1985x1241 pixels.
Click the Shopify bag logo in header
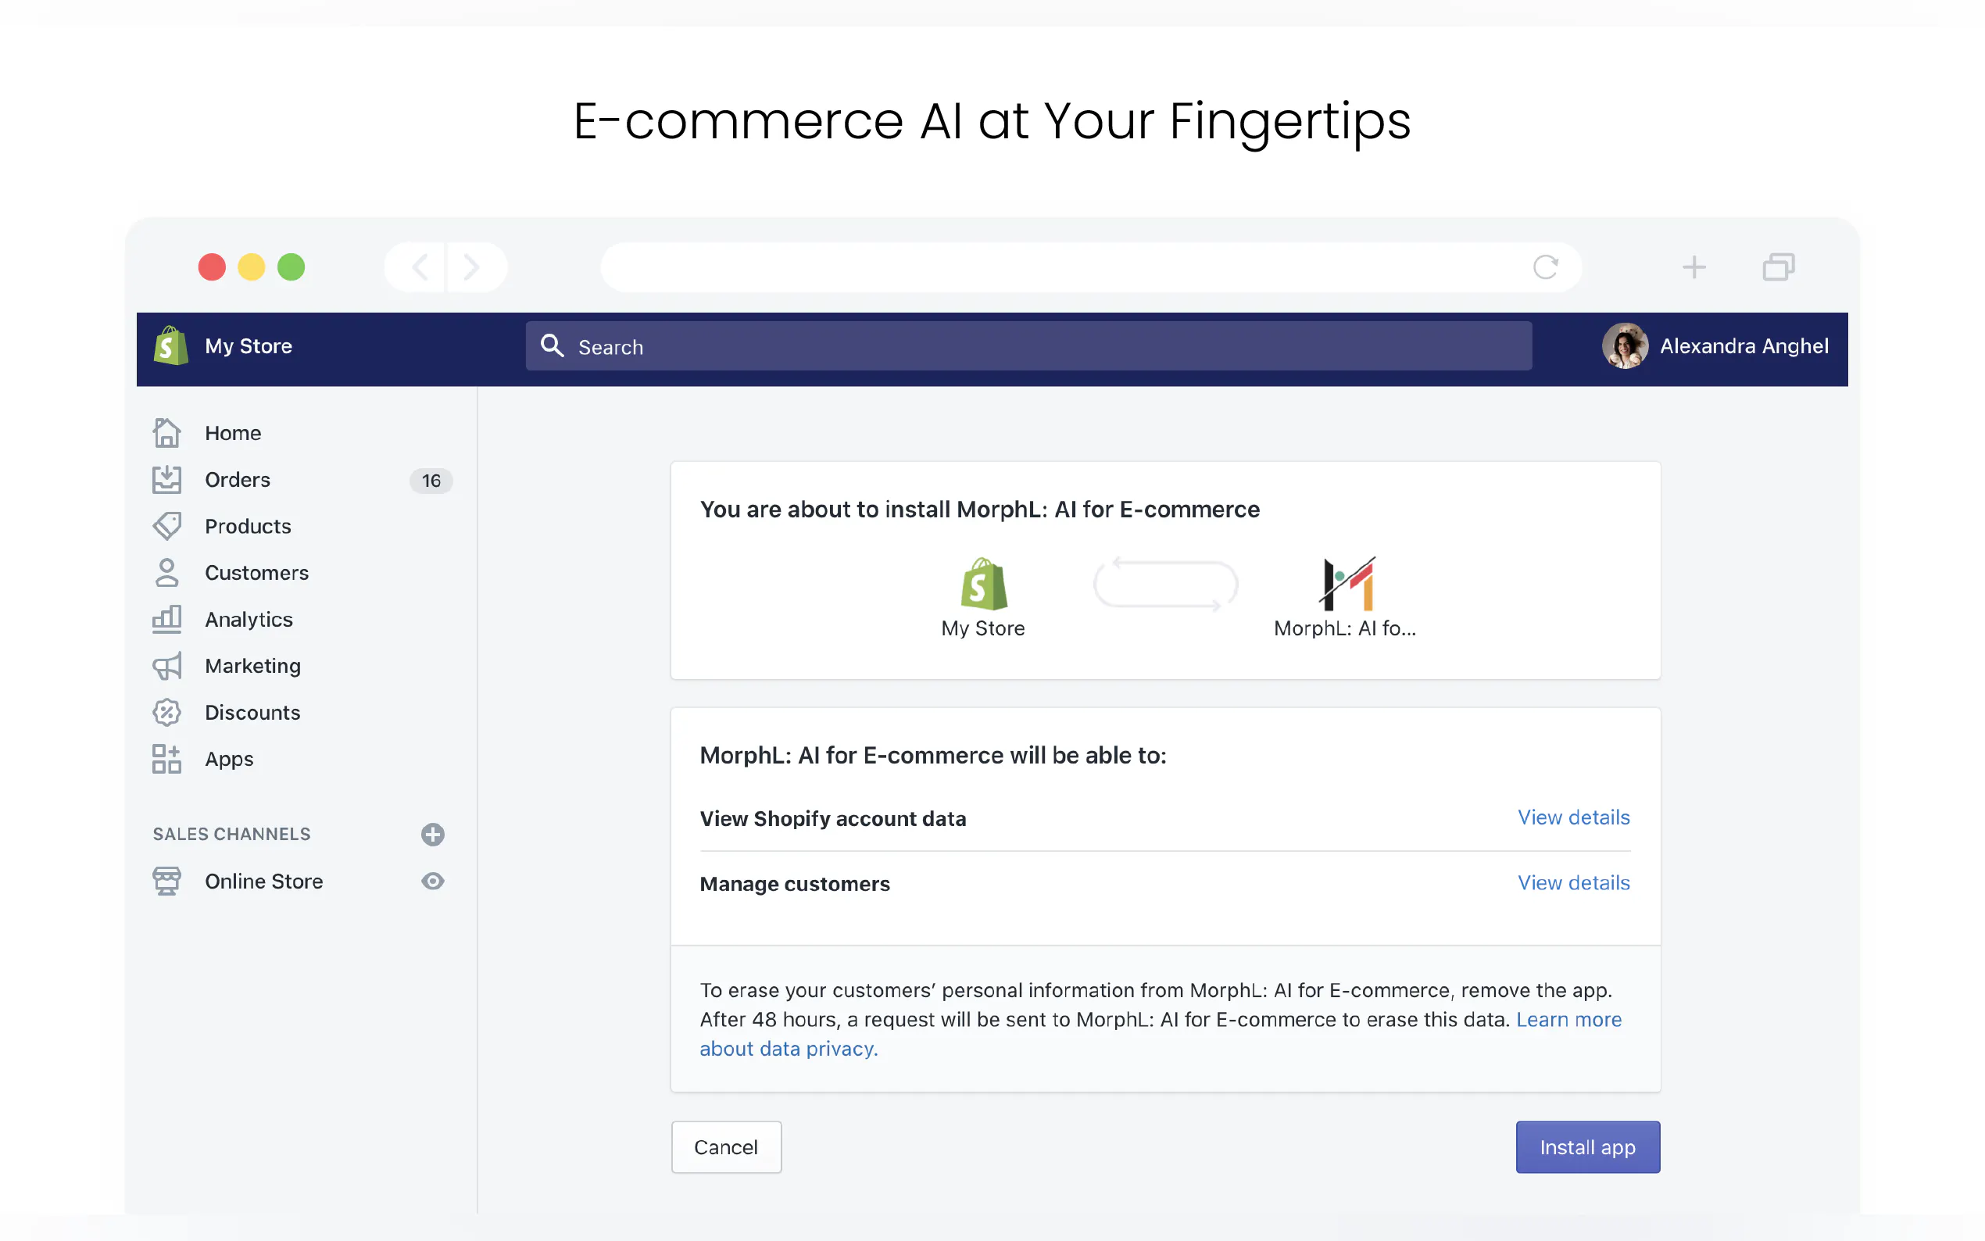point(170,346)
